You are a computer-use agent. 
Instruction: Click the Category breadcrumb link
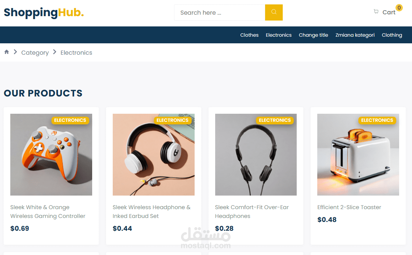coord(35,52)
